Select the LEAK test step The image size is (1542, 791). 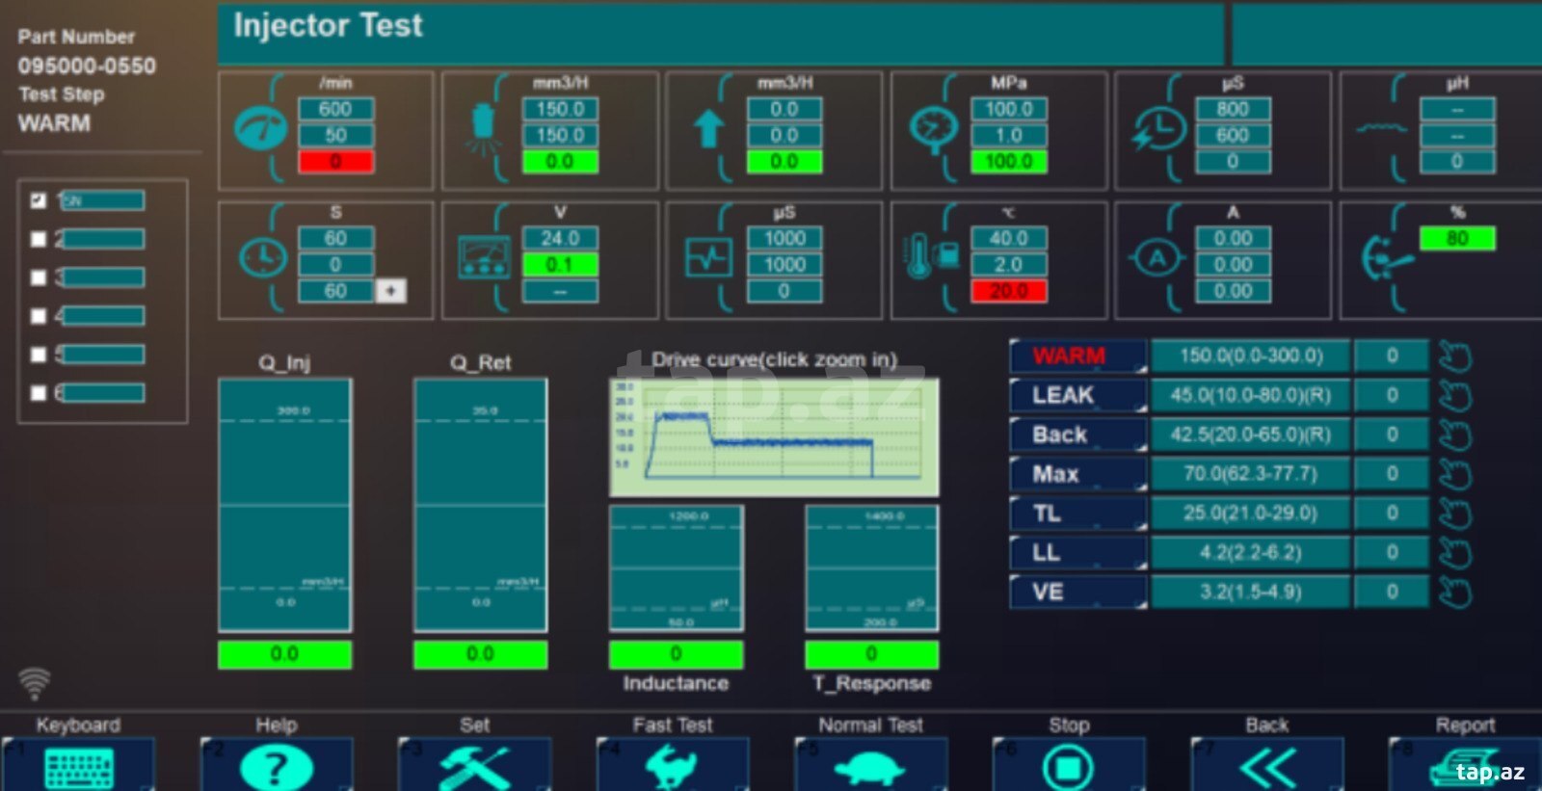coord(1078,395)
